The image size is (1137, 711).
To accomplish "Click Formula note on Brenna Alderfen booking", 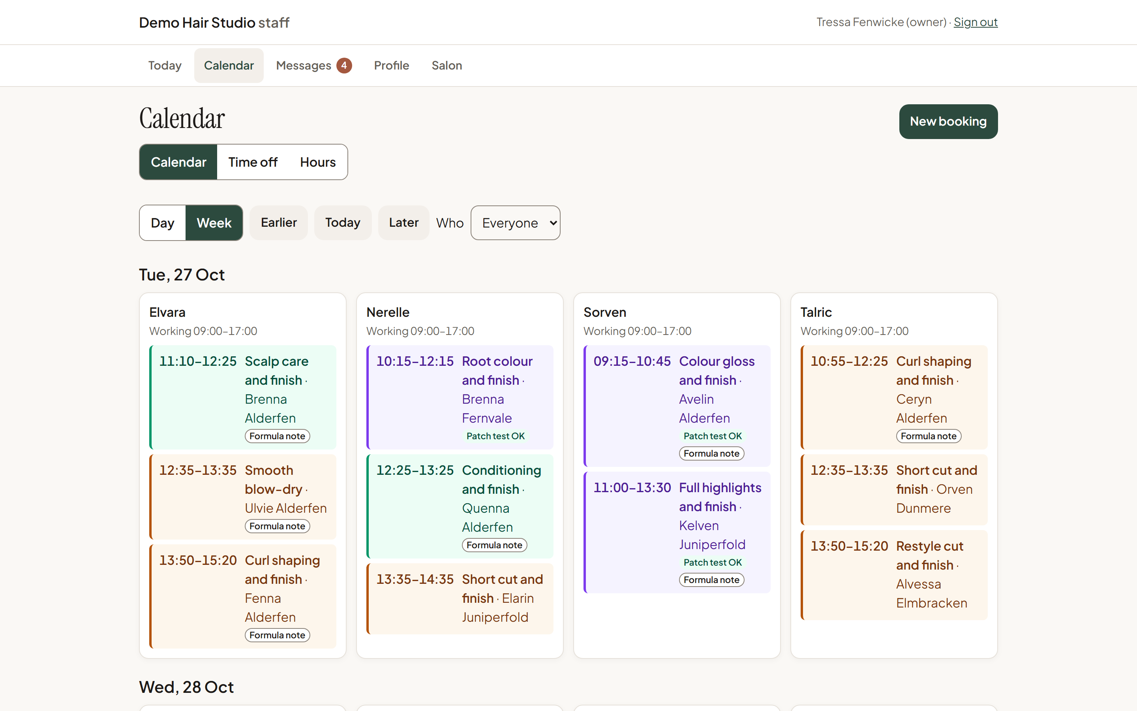I will [x=277, y=436].
